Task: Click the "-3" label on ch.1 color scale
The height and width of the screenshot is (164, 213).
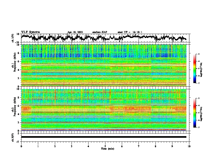Action: (198, 54)
